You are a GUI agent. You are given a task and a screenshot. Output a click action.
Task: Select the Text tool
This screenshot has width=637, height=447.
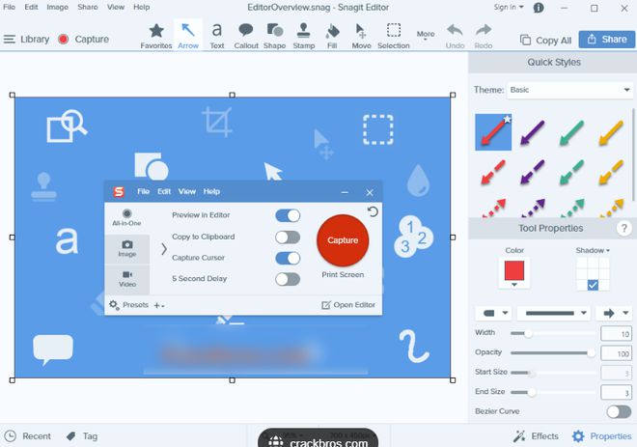pos(217,36)
